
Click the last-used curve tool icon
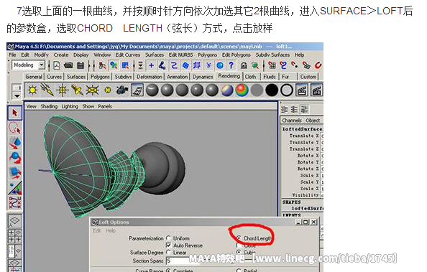click(x=14, y=202)
